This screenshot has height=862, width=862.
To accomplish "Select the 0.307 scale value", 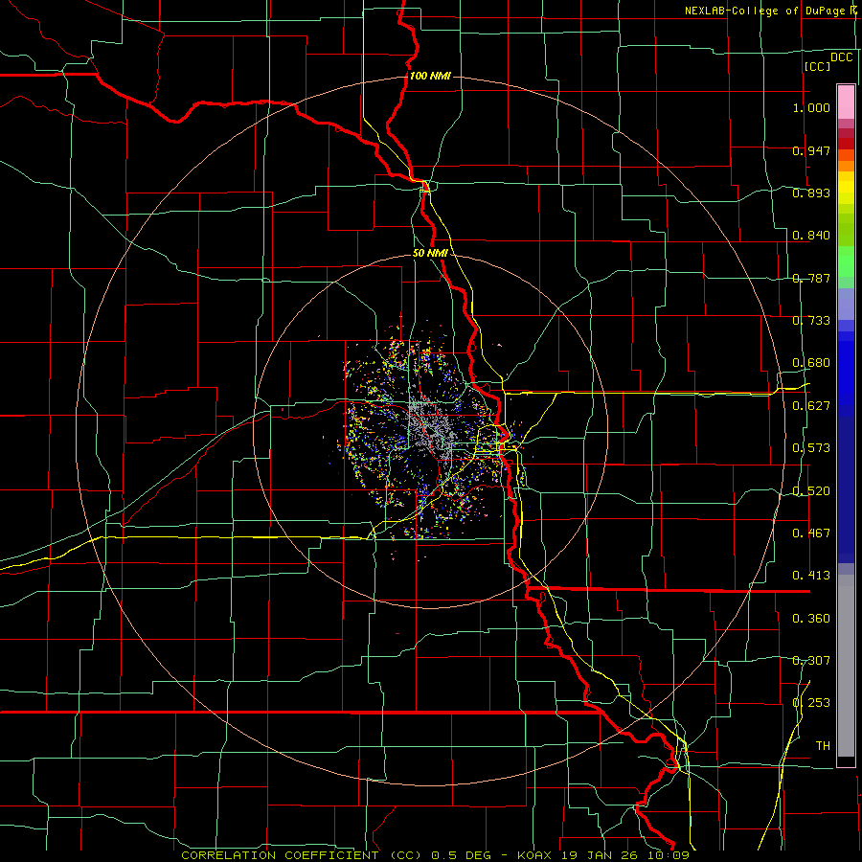I will 811,661.
